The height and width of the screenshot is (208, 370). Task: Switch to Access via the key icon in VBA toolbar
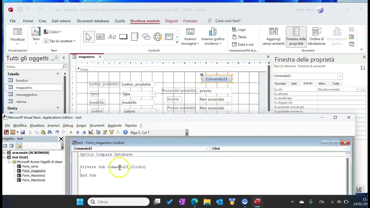pyautogui.click(x=6, y=132)
